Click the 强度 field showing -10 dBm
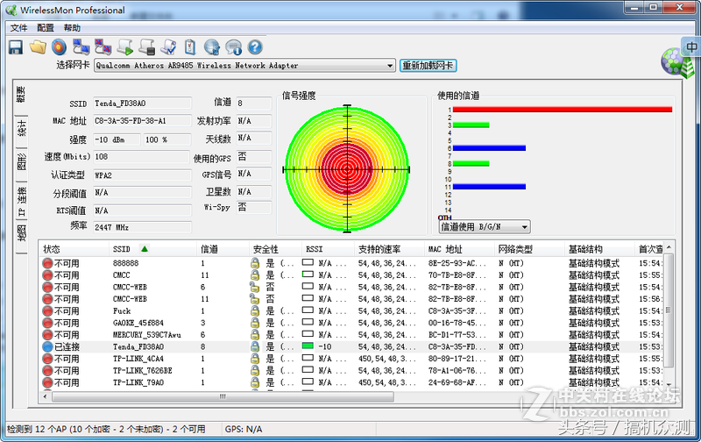The width and height of the screenshot is (701, 442). [117, 139]
